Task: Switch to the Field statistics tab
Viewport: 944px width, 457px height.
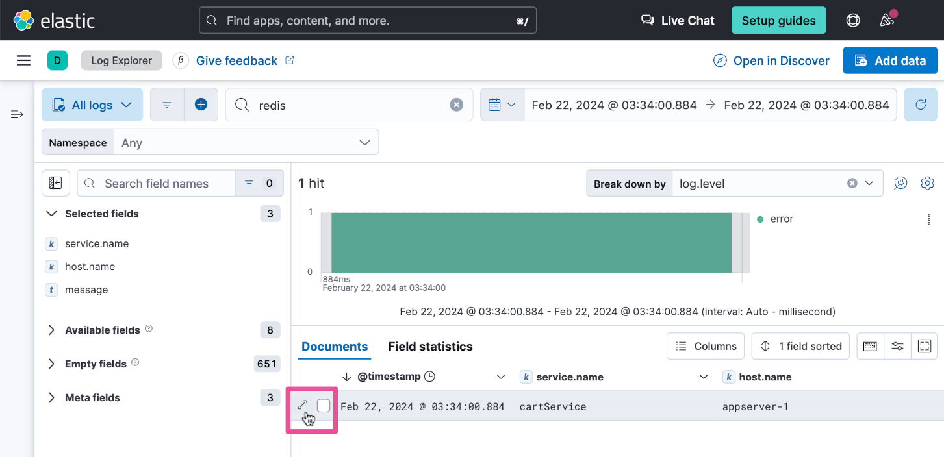Action: (430, 346)
